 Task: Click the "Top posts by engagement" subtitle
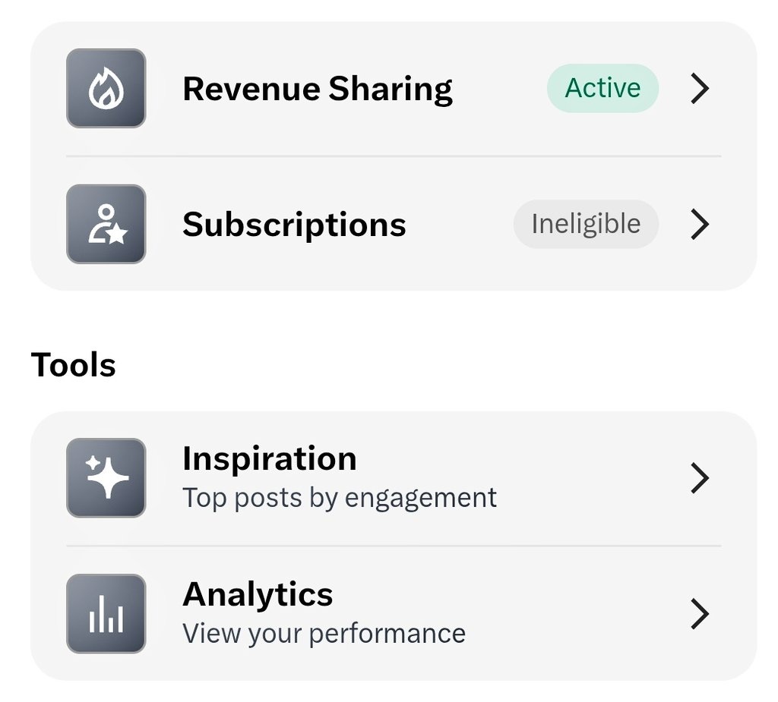[x=340, y=498]
